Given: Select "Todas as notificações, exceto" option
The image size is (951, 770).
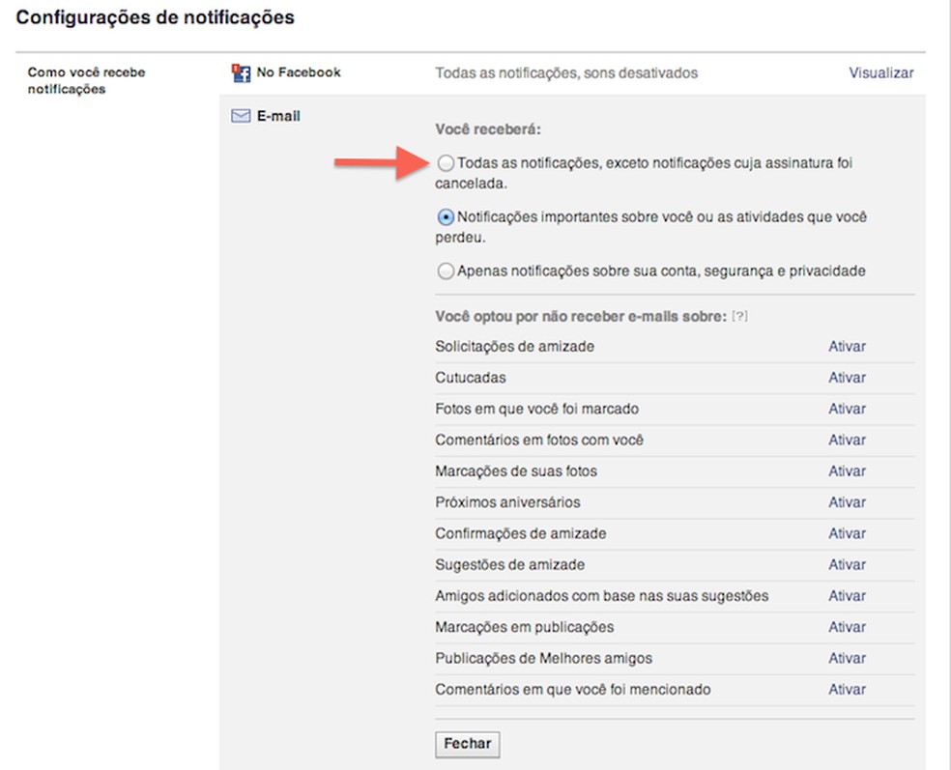Looking at the screenshot, I should click(x=445, y=163).
